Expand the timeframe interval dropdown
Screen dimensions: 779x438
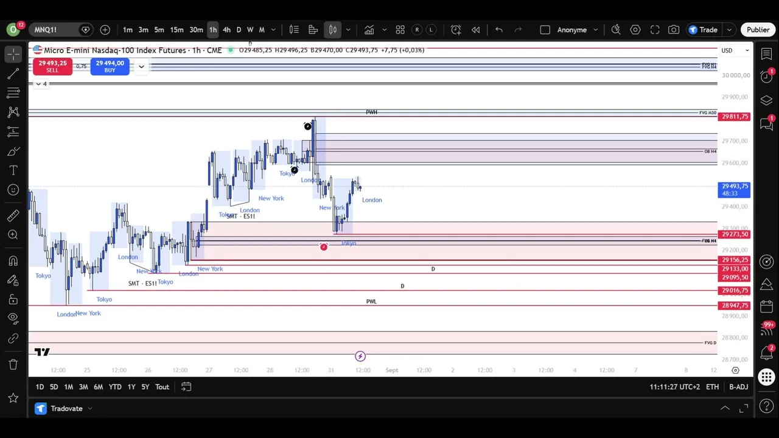coord(273,30)
